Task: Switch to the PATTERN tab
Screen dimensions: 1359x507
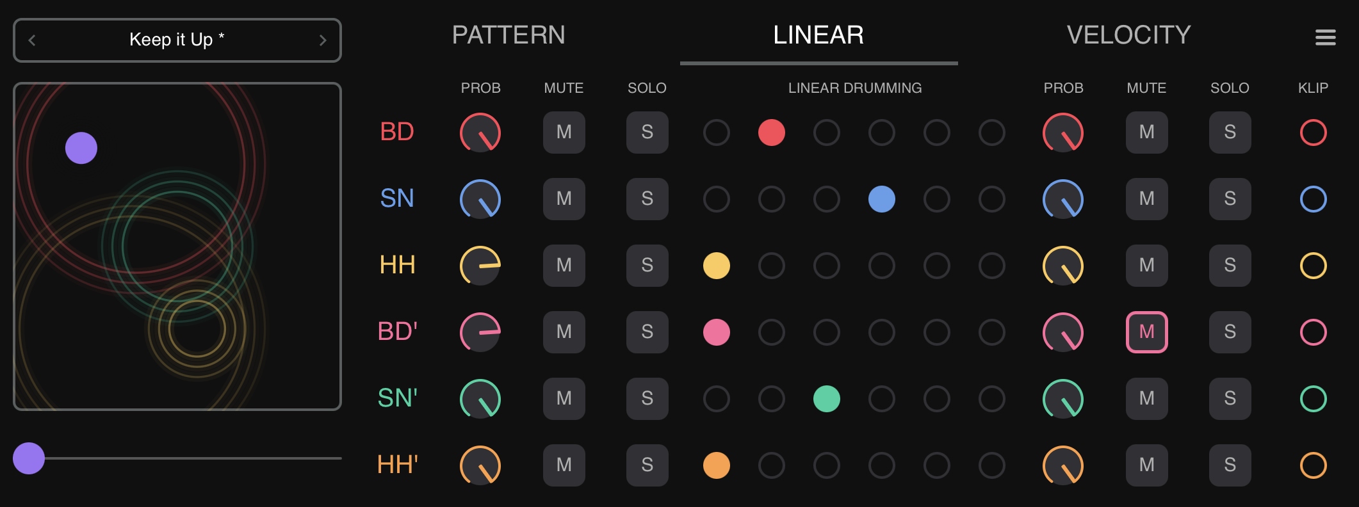Action: (x=509, y=35)
